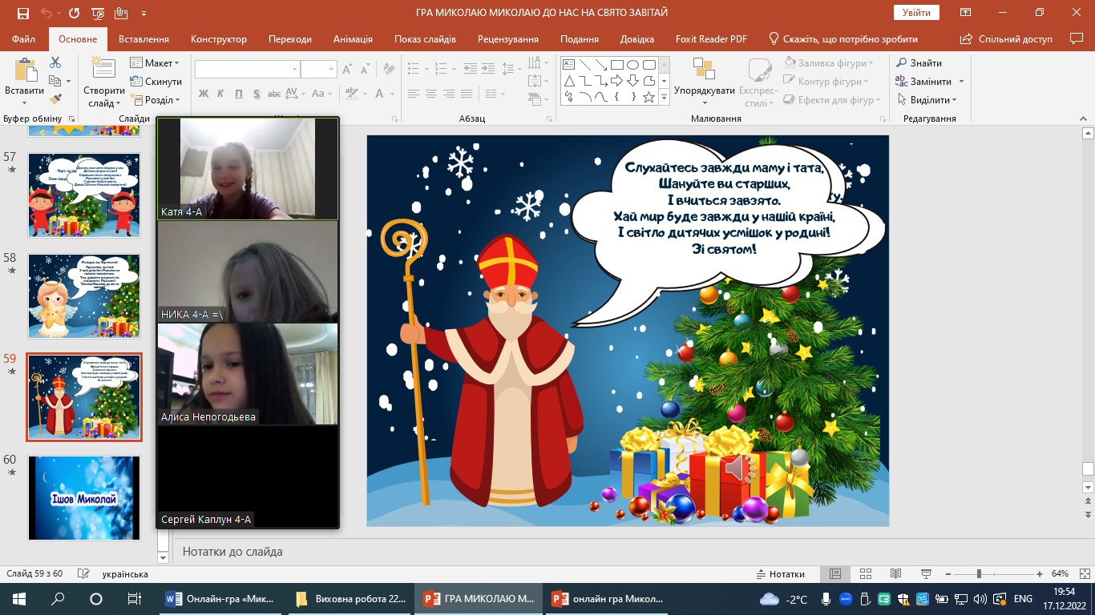Click the Скажіть, що потрібно зробити search field

point(843,38)
